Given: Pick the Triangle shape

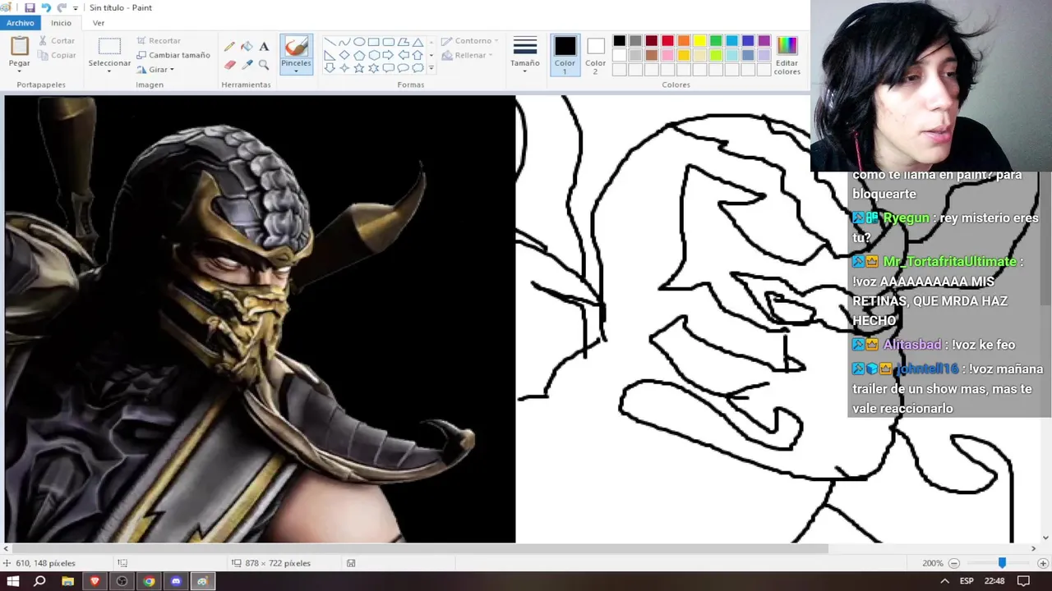Looking at the screenshot, I should (x=418, y=42).
